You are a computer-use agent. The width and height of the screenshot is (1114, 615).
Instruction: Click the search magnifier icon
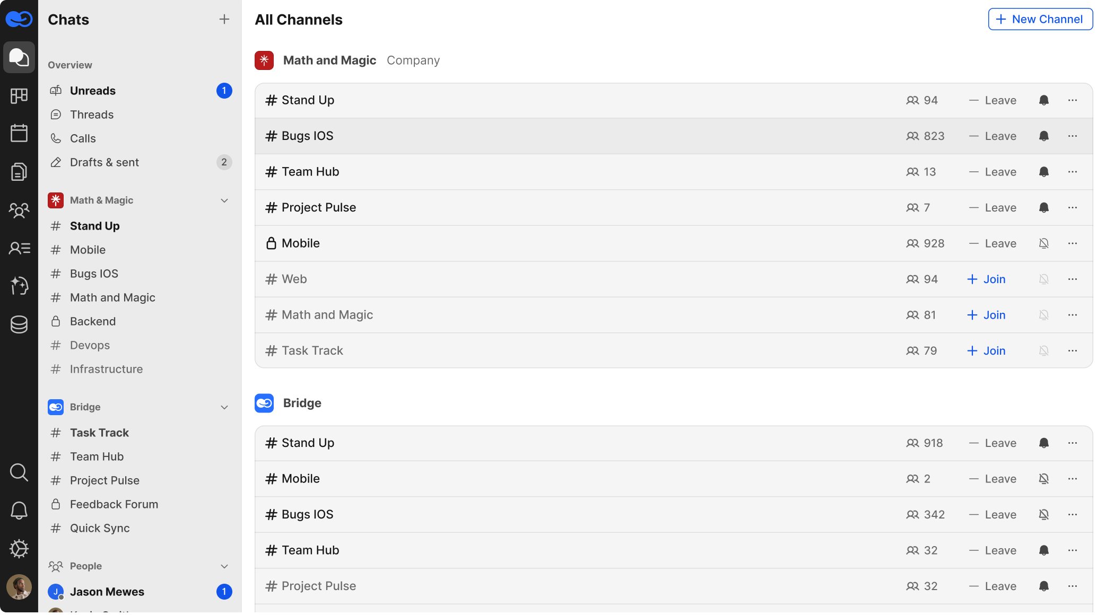[19, 472]
